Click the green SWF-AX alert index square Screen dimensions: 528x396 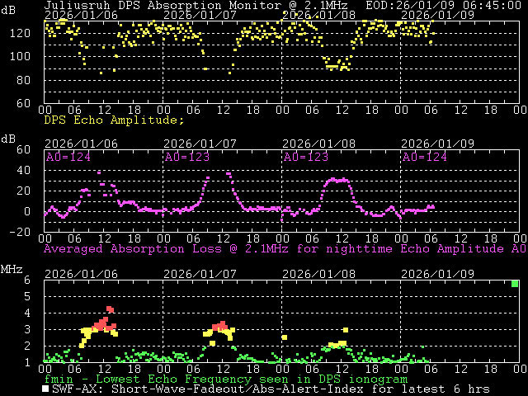[x=515, y=284]
